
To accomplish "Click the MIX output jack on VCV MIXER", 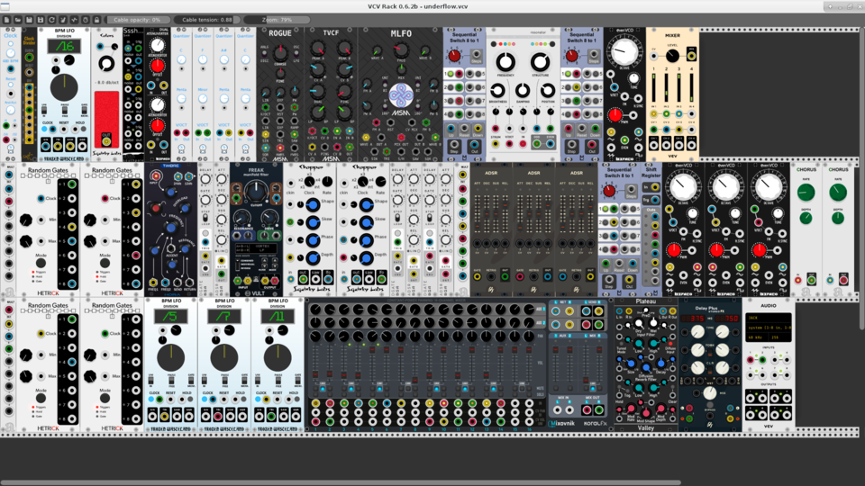I will [691, 55].
